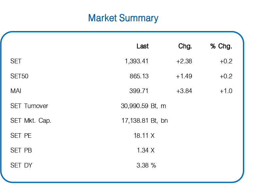
Task: Select the Last column header
Action: coord(143,46)
